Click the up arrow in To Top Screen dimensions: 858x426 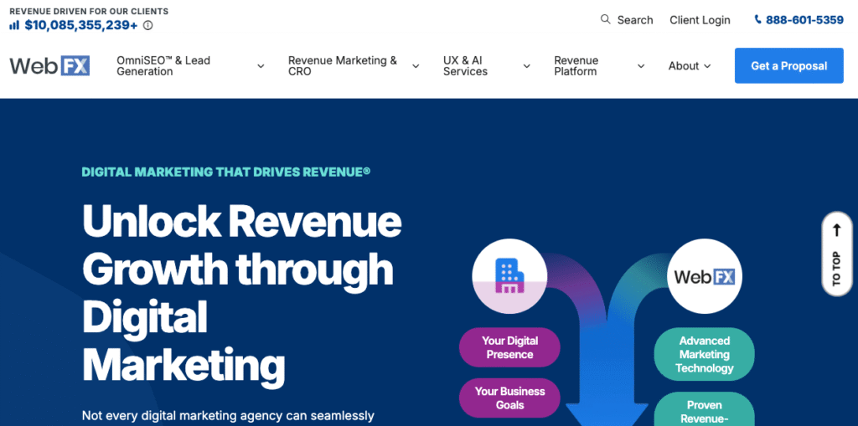pos(837,231)
